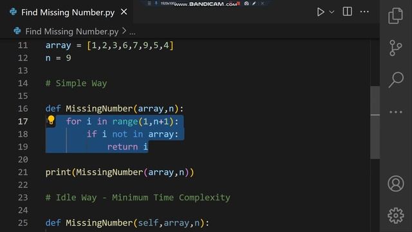The width and height of the screenshot is (412, 232).
Task: Click 'print(MissingNumber(array,n))' statement
Action: (x=120, y=172)
